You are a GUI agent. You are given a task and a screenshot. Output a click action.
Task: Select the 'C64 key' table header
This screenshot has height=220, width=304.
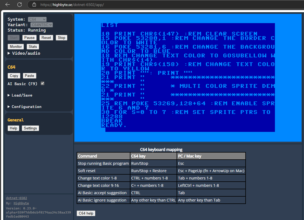point(153,156)
